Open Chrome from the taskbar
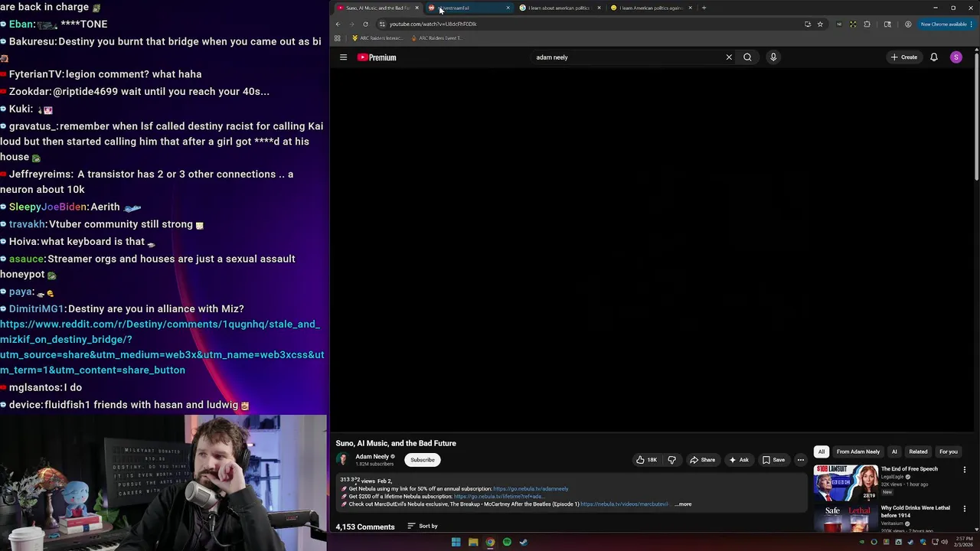Screen dimensions: 980x551 tap(490, 543)
